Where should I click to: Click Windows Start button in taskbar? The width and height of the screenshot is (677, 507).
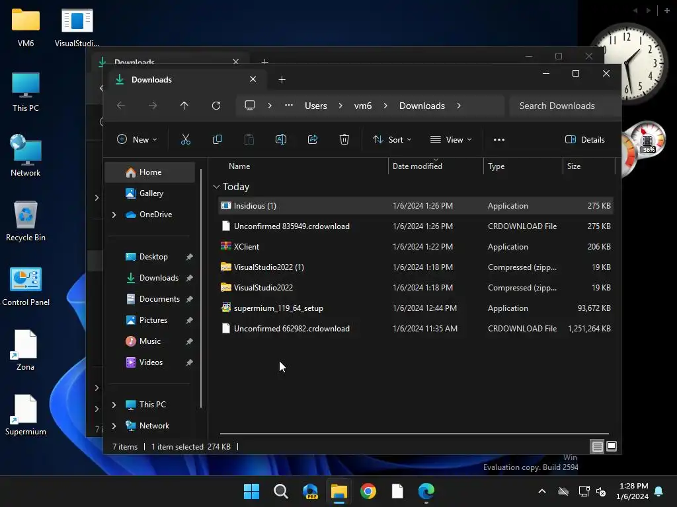click(x=251, y=491)
